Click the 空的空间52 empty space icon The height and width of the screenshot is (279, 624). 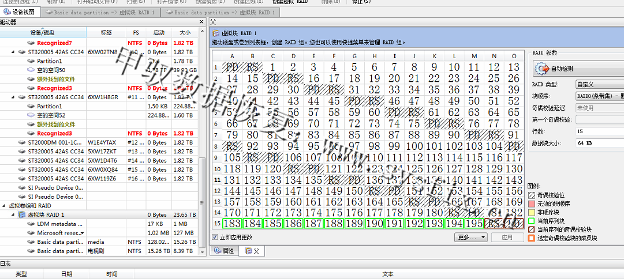coord(31,116)
